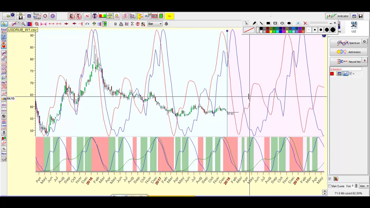Select the yellow arrow pointer tool
Image resolution: width=370 pixels, height=208 pixels.
tap(4, 24)
